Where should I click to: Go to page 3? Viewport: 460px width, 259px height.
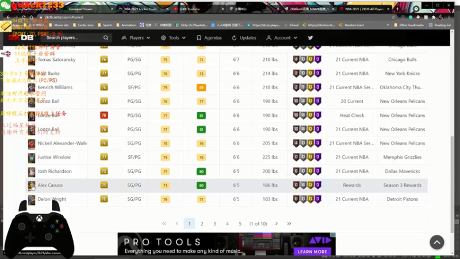coord(214,223)
